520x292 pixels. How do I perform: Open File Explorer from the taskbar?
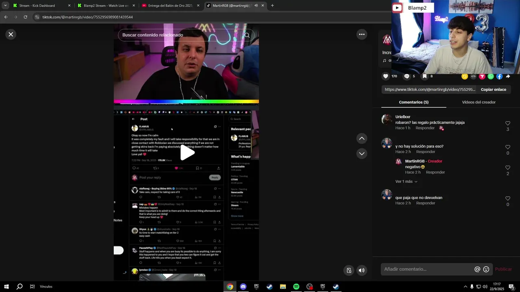coord(283,287)
